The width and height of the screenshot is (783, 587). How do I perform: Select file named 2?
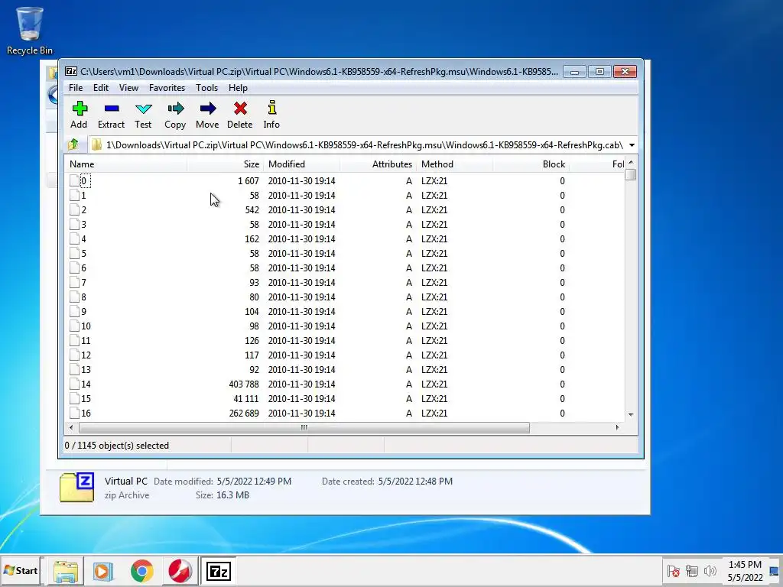click(x=83, y=209)
